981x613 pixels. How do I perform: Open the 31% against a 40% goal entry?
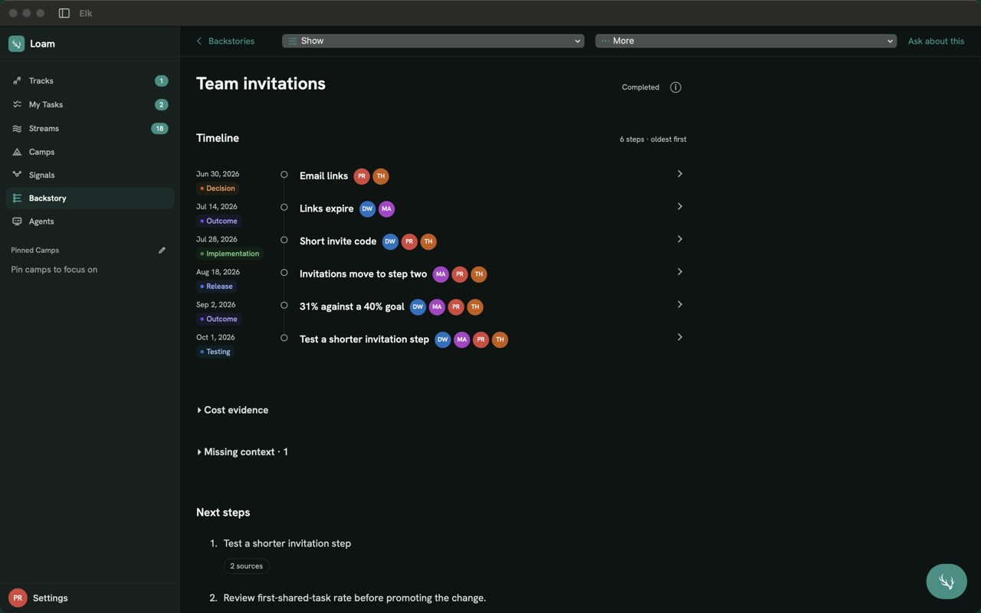tap(352, 306)
